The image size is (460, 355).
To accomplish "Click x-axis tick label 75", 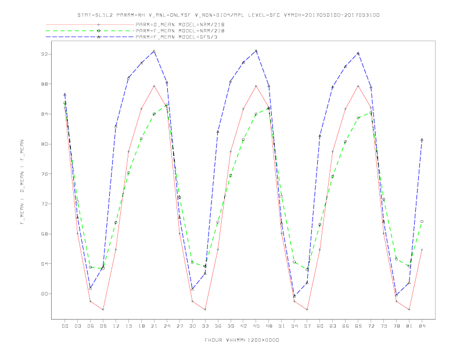I will 384,326.
